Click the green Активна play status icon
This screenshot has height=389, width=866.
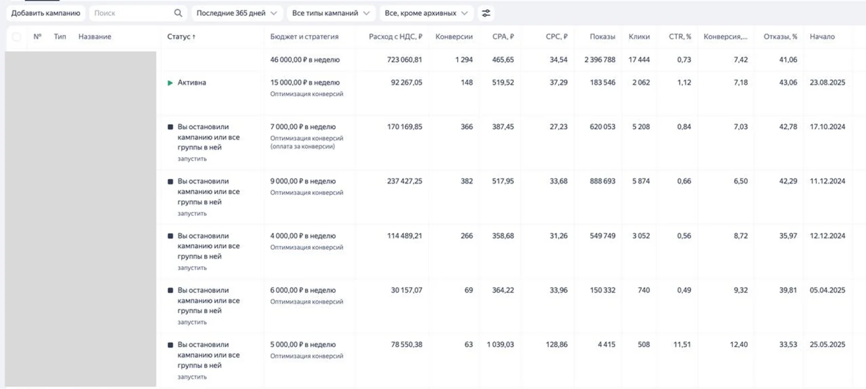tap(170, 82)
